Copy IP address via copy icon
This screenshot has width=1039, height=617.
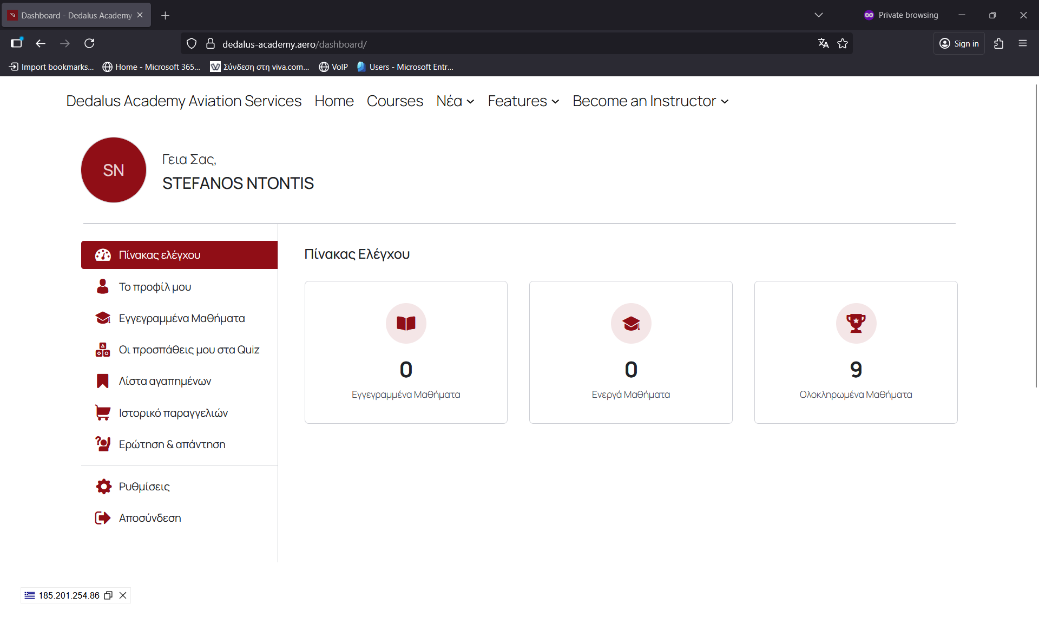[108, 595]
